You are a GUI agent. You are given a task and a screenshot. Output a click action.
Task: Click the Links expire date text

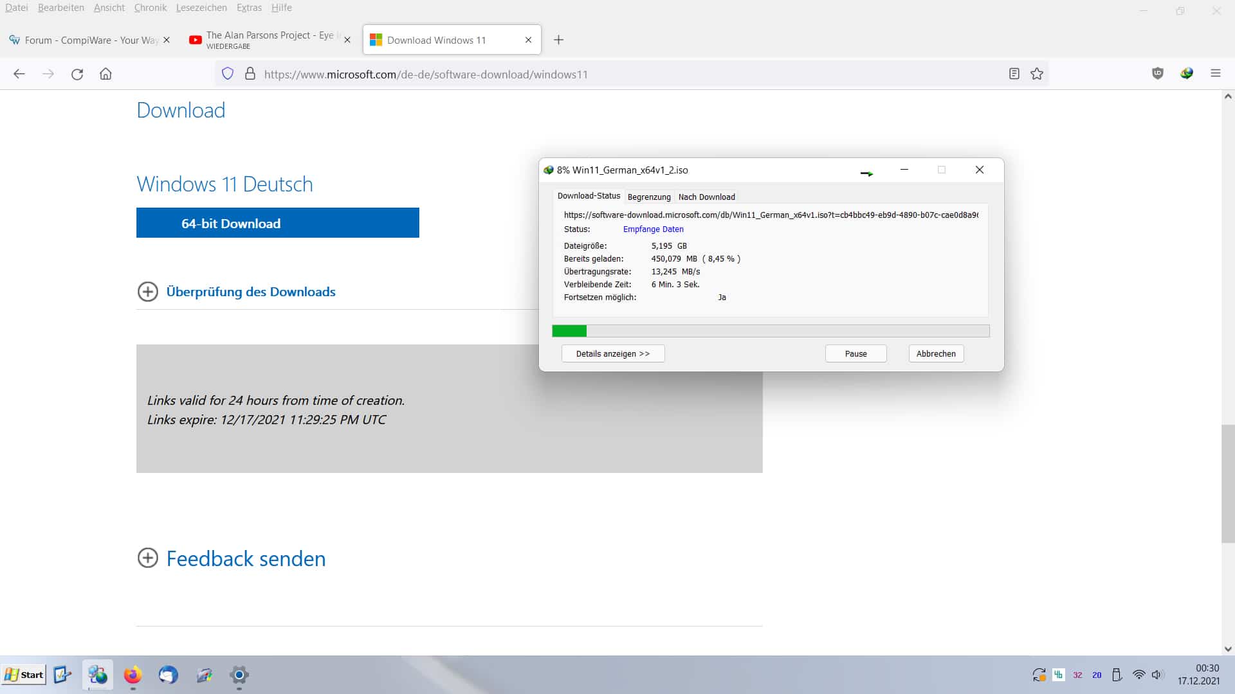click(x=266, y=420)
